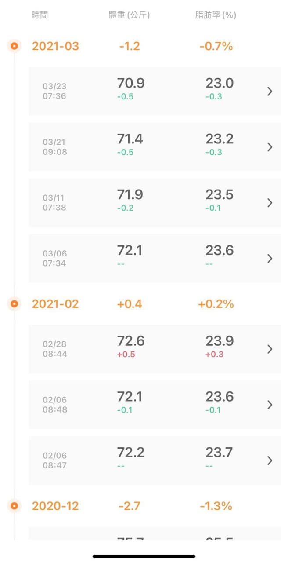Click the 2021-02 timeline marker dot
The width and height of the screenshot is (288, 563).
click(14, 303)
